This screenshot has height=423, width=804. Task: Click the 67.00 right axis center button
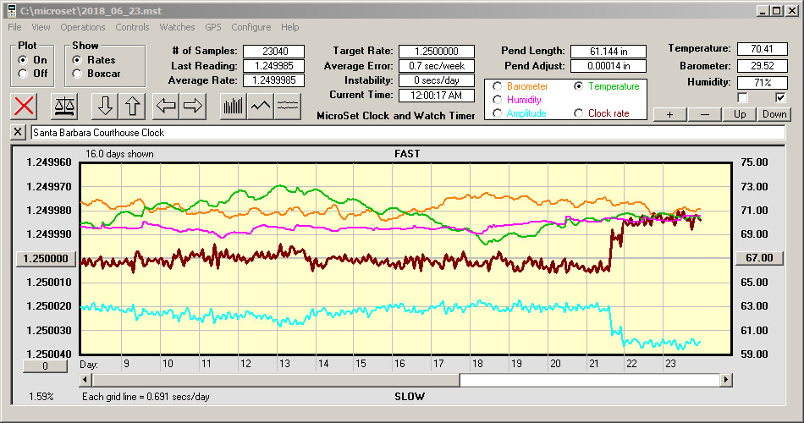[x=759, y=258]
